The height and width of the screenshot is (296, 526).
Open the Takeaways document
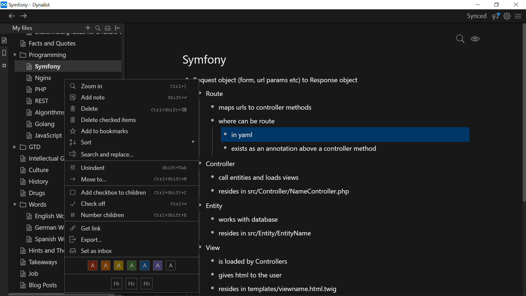point(43,262)
